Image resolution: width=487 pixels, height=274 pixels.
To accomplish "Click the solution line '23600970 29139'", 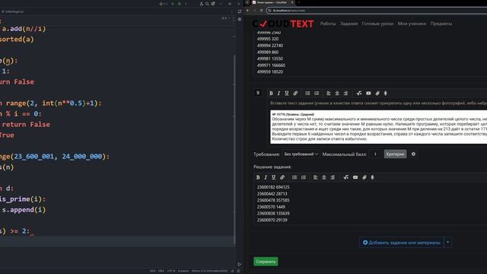I will (272, 220).
